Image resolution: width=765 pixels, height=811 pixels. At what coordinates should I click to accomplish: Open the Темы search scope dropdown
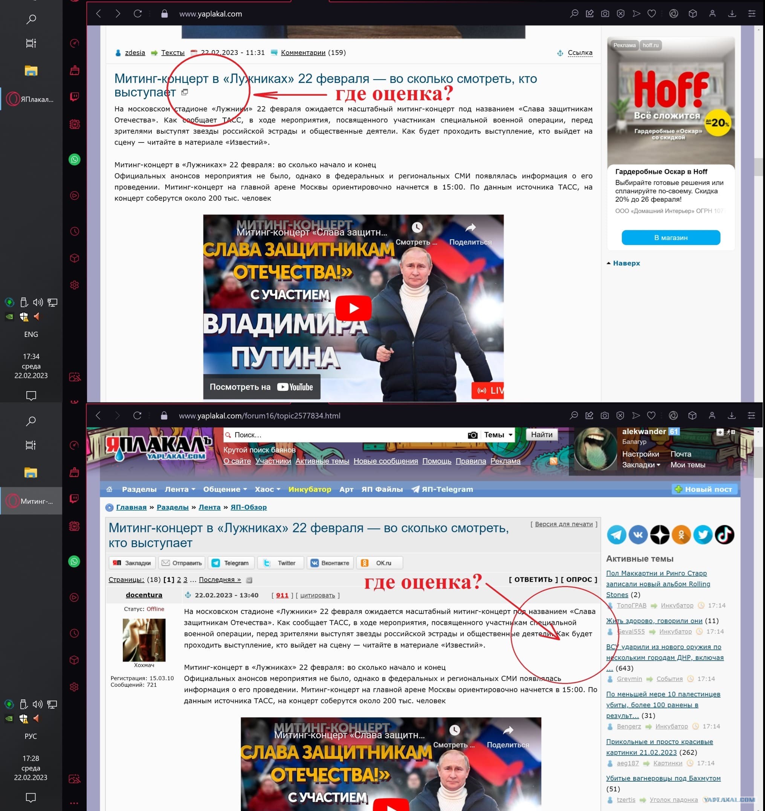[498, 435]
